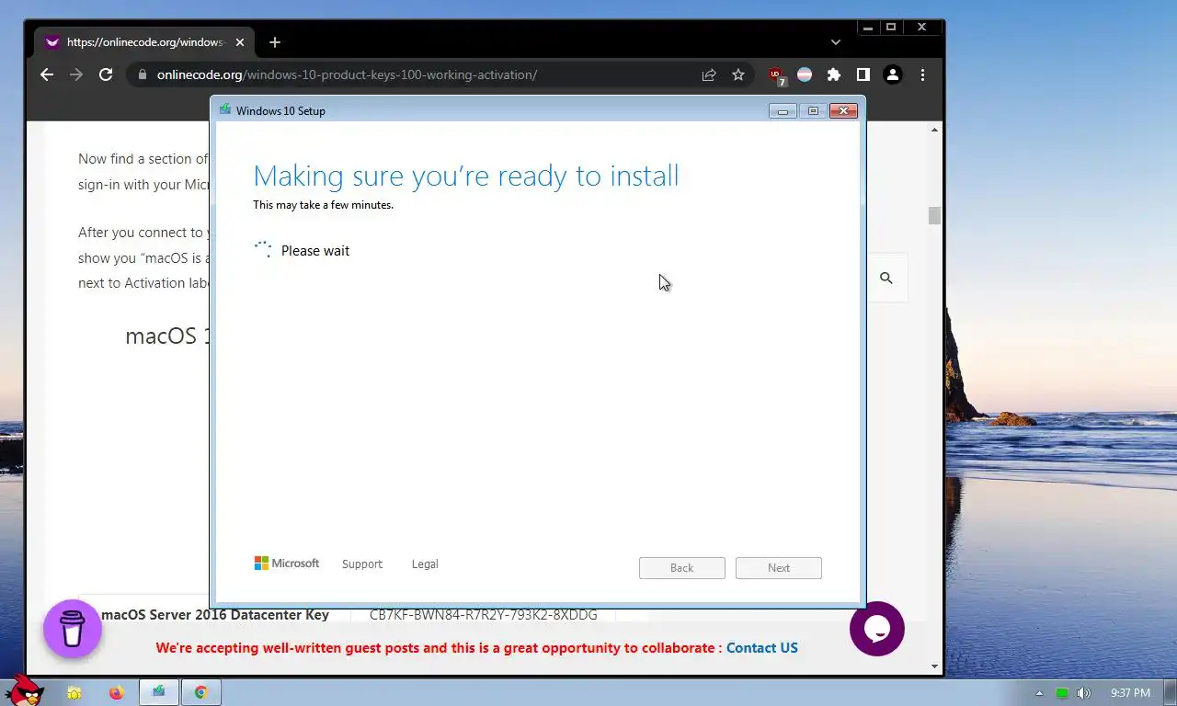Switch to Windows Setup taskbar item
The width and height of the screenshot is (1177, 706).
point(158,692)
